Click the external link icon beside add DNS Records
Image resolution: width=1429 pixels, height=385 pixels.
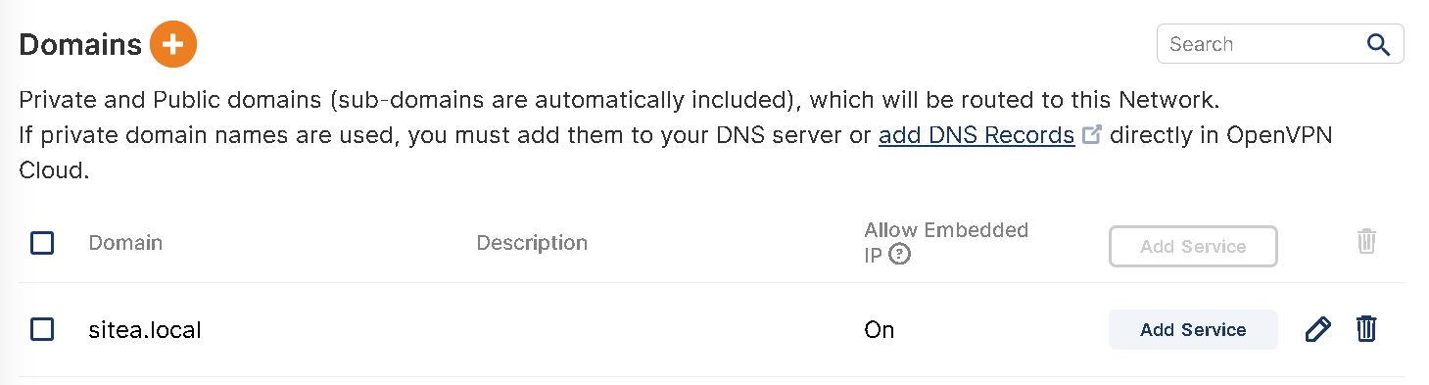[1092, 134]
